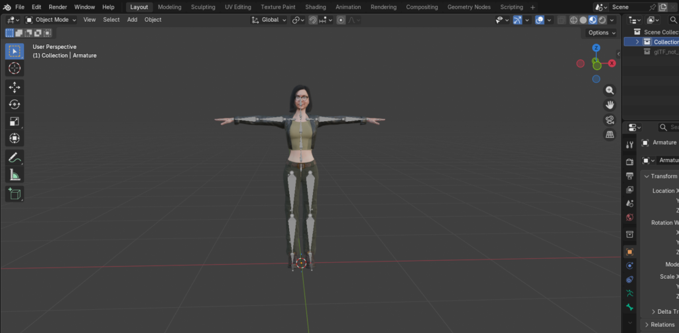Viewport: 679px width, 333px height.
Task: Toggle camera view in viewport
Action: 610,120
